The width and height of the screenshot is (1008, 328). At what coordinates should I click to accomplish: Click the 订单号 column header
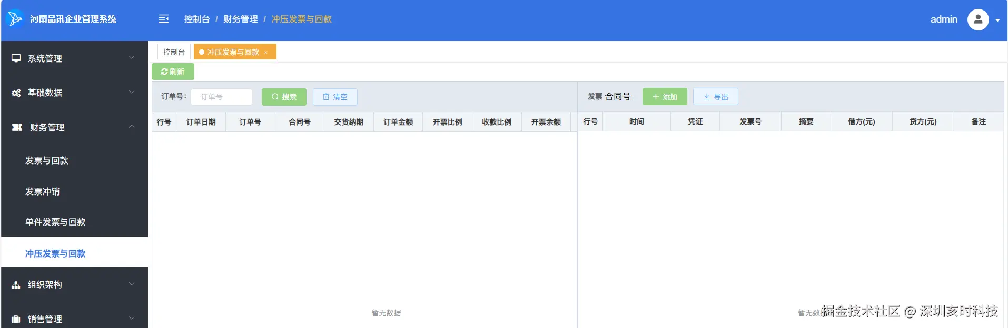point(250,122)
